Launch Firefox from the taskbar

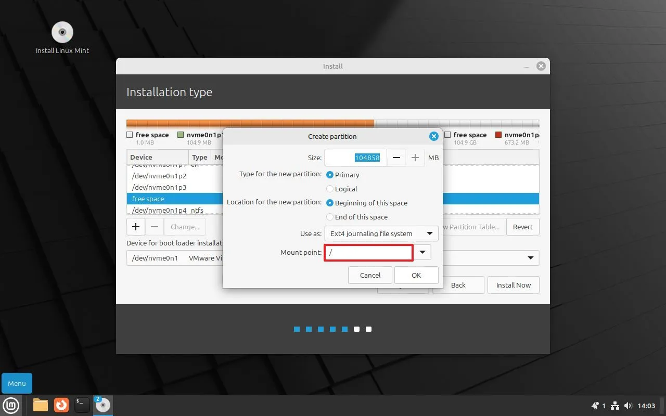(x=61, y=405)
